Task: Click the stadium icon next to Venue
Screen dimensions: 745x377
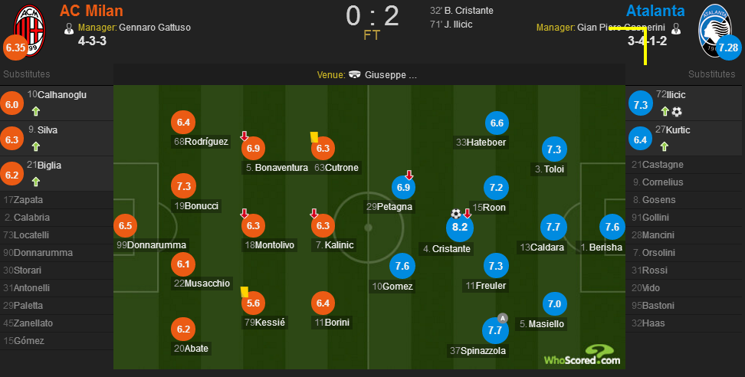Action: (x=354, y=74)
